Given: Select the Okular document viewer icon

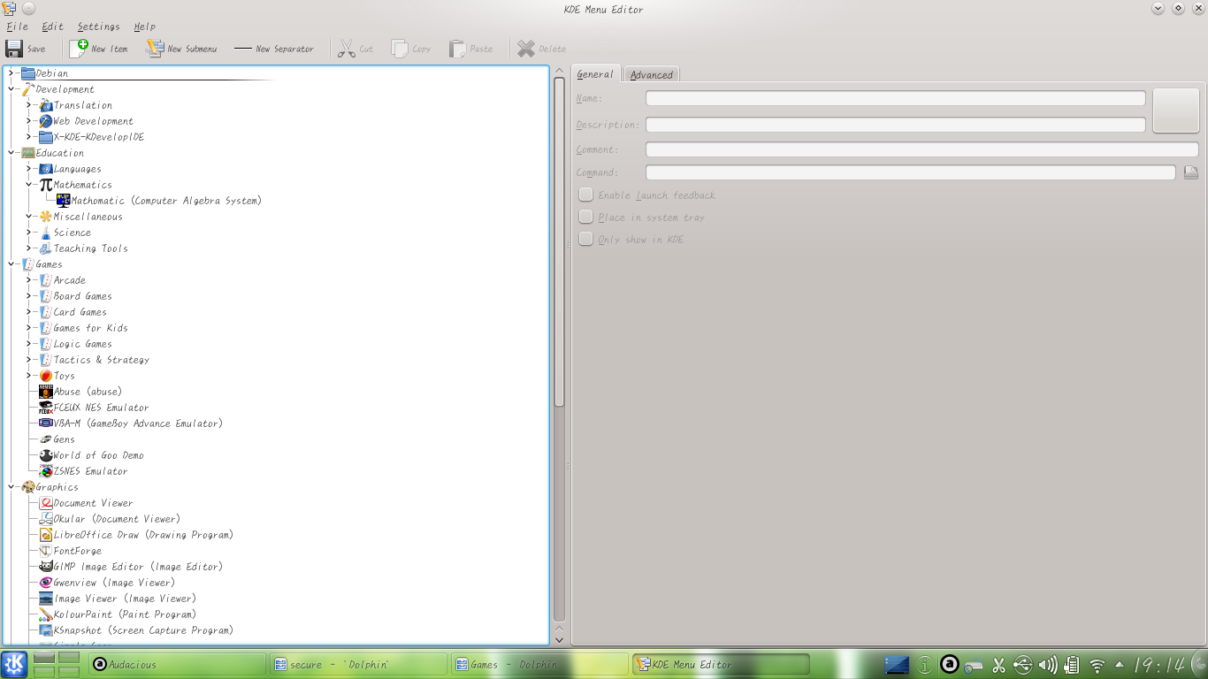Looking at the screenshot, I should (46, 519).
